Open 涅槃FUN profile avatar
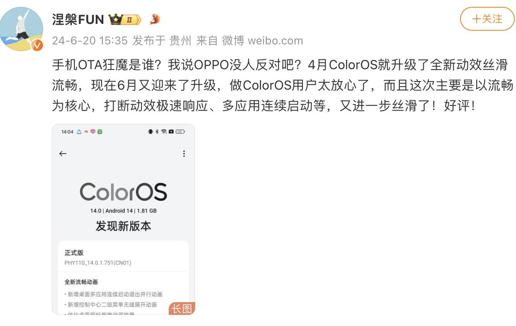Image resolution: width=516 pixels, height=326 pixels. 21,29
